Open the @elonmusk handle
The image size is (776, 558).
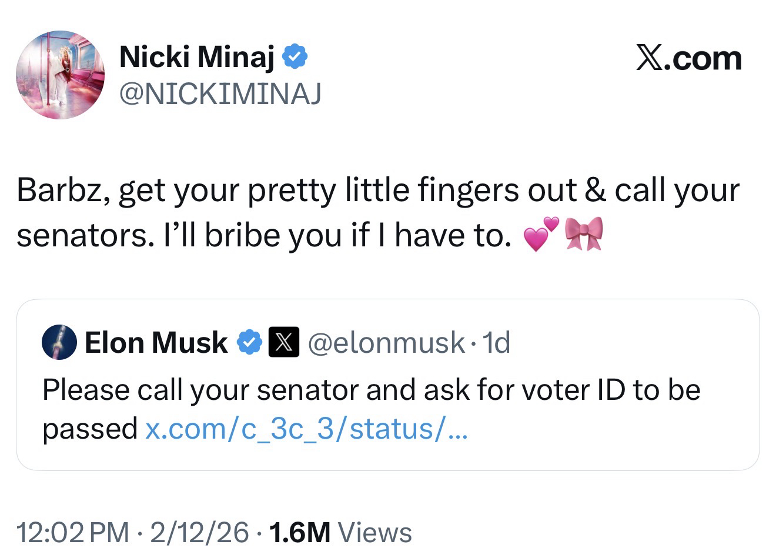386,342
